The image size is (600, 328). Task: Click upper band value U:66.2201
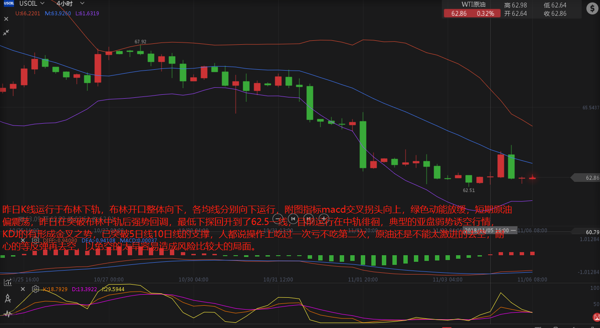(x=28, y=14)
